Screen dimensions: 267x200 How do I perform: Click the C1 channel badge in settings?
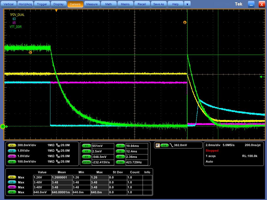click(x=12, y=145)
